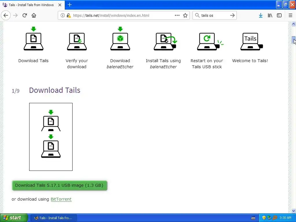Click the Download Tails laptop step icon
The width and height of the screenshot is (296, 222).
click(x=34, y=38)
